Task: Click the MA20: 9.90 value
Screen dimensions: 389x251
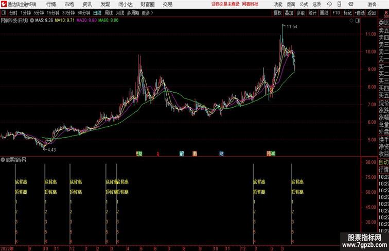Action: point(86,21)
